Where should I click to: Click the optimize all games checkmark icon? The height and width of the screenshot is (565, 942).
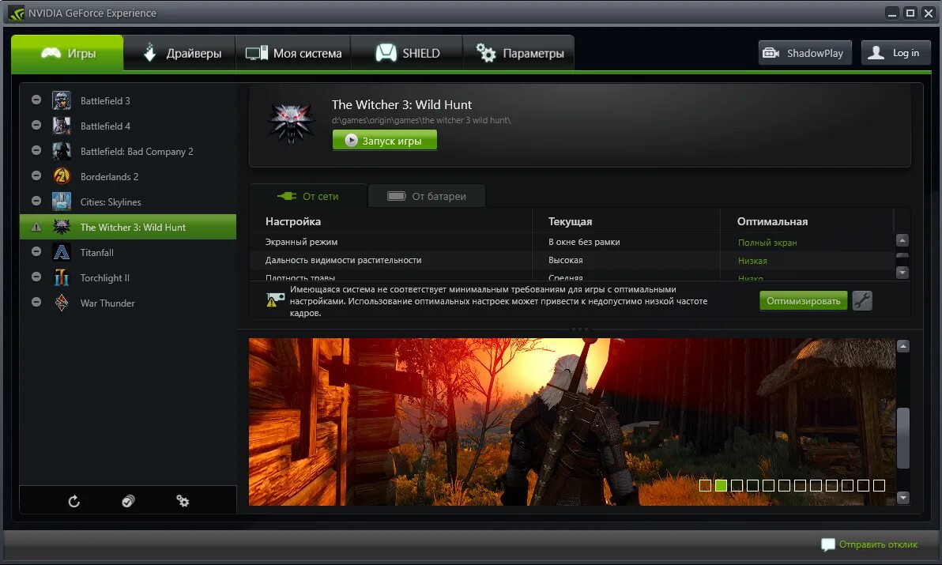[x=128, y=501]
